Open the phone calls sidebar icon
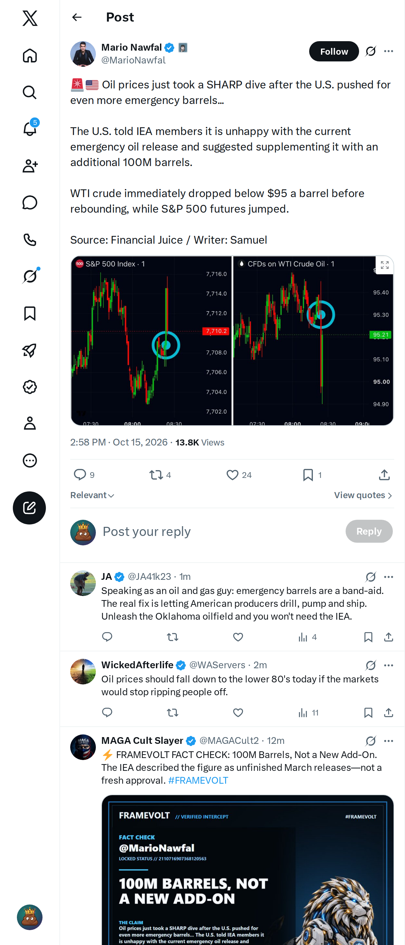 [x=30, y=240]
